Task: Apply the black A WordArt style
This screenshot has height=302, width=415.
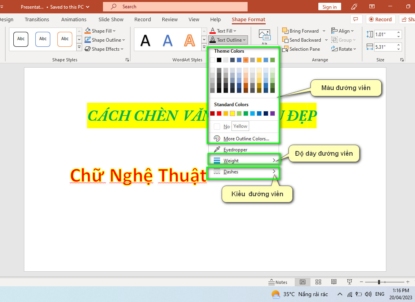Action: (145, 41)
